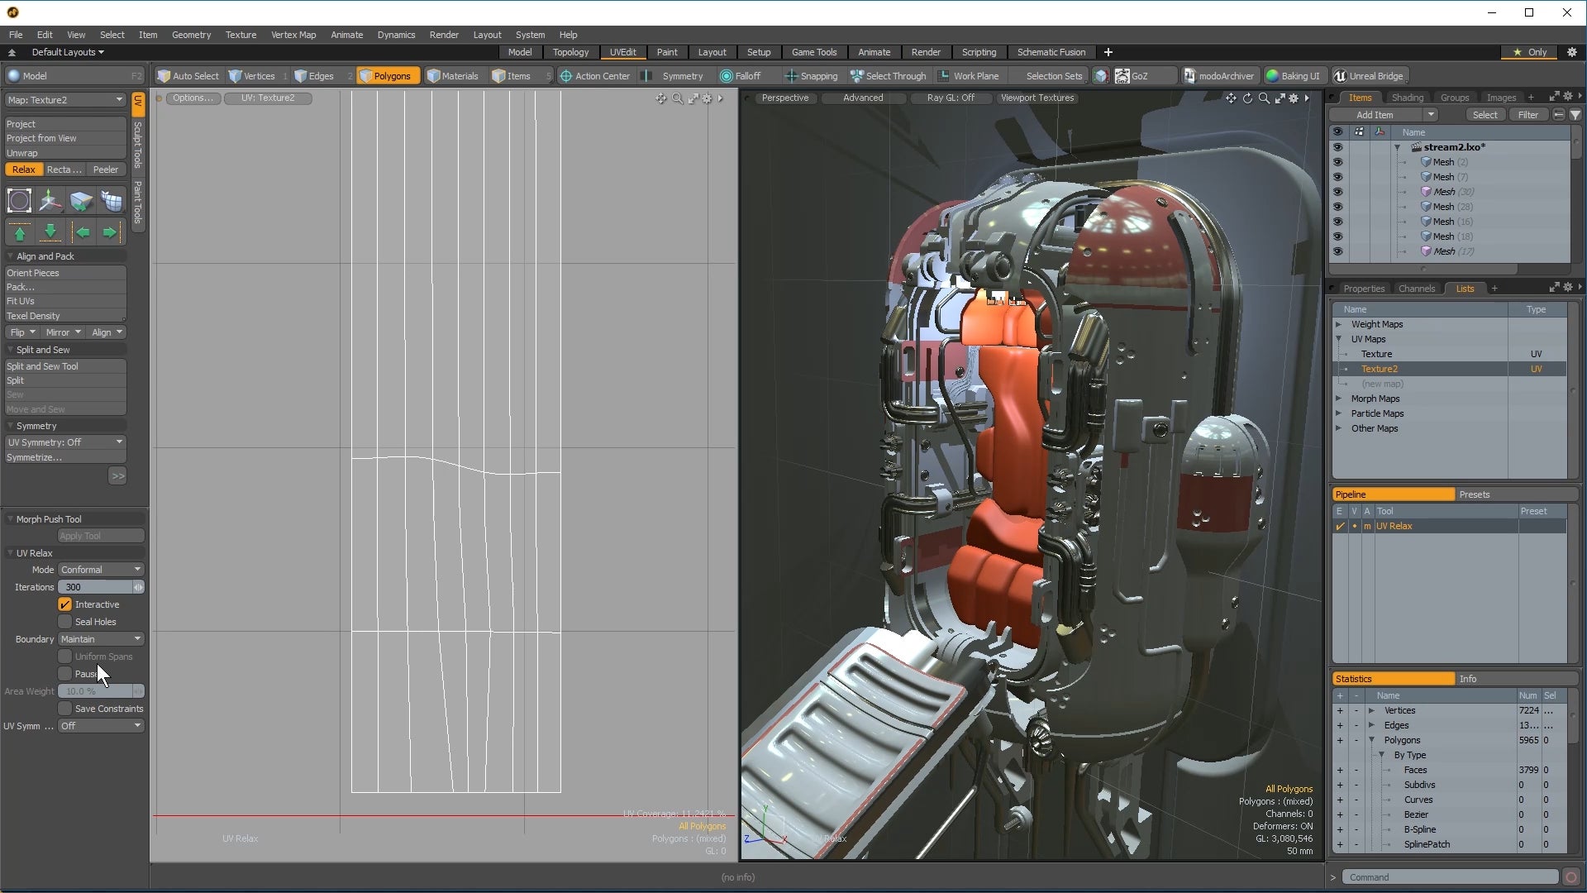This screenshot has height=893, width=1587.
Task: Open the Texture menu in menu bar
Action: (241, 35)
